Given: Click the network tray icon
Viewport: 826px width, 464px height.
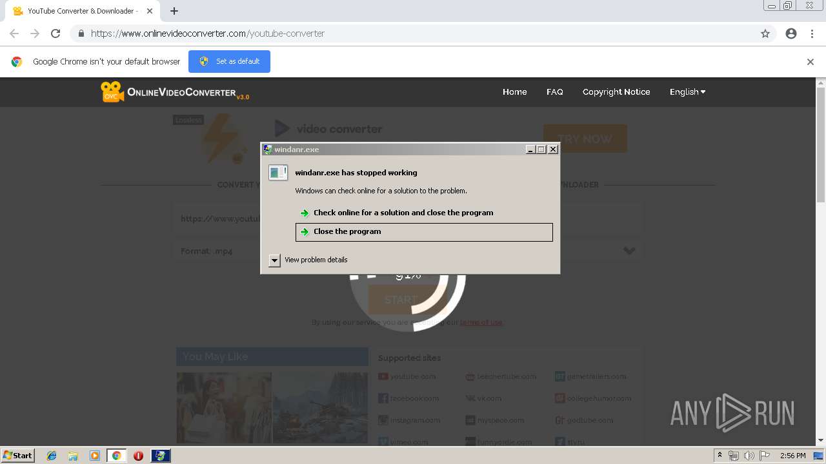Looking at the screenshot, I should 734,456.
